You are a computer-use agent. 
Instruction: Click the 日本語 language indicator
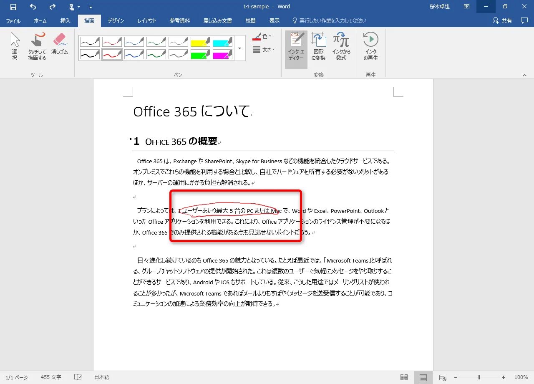pyautogui.click(x=102, y=377)
